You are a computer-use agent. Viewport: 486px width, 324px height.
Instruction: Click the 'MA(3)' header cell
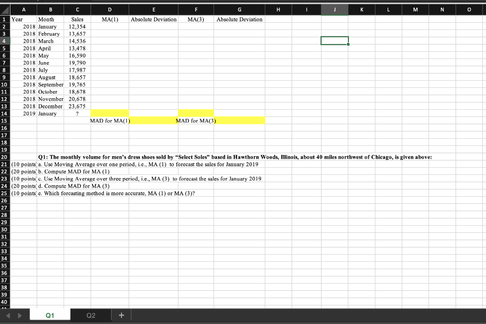(196, 19)
